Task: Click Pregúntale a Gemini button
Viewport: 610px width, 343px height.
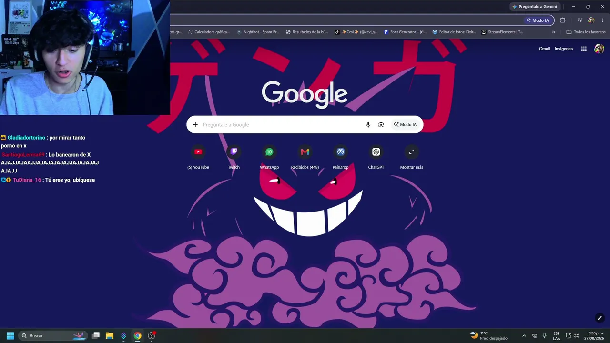Action: [x=534, y=7]
